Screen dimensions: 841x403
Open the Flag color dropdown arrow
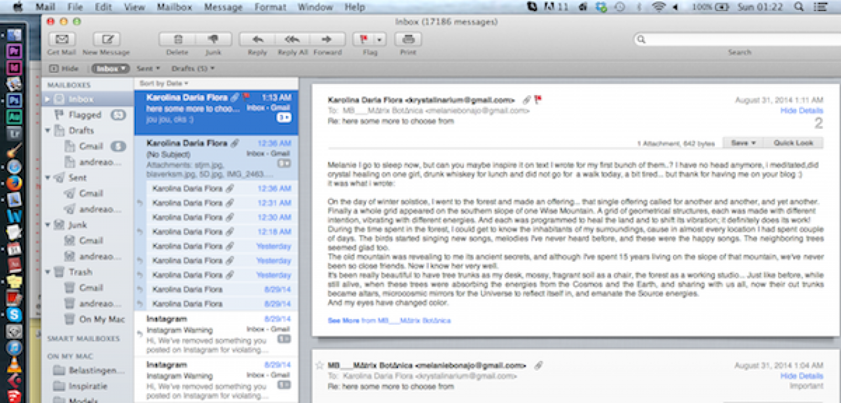click(x=378, y=39)
